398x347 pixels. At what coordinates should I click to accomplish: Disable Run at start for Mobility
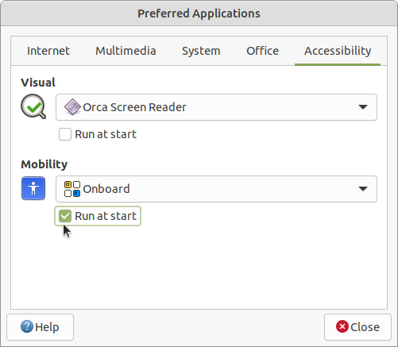click(65, 216)
